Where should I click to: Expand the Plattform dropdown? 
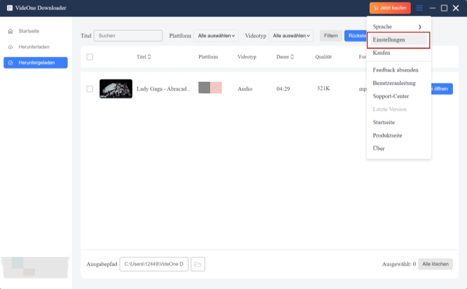[217, 36]
